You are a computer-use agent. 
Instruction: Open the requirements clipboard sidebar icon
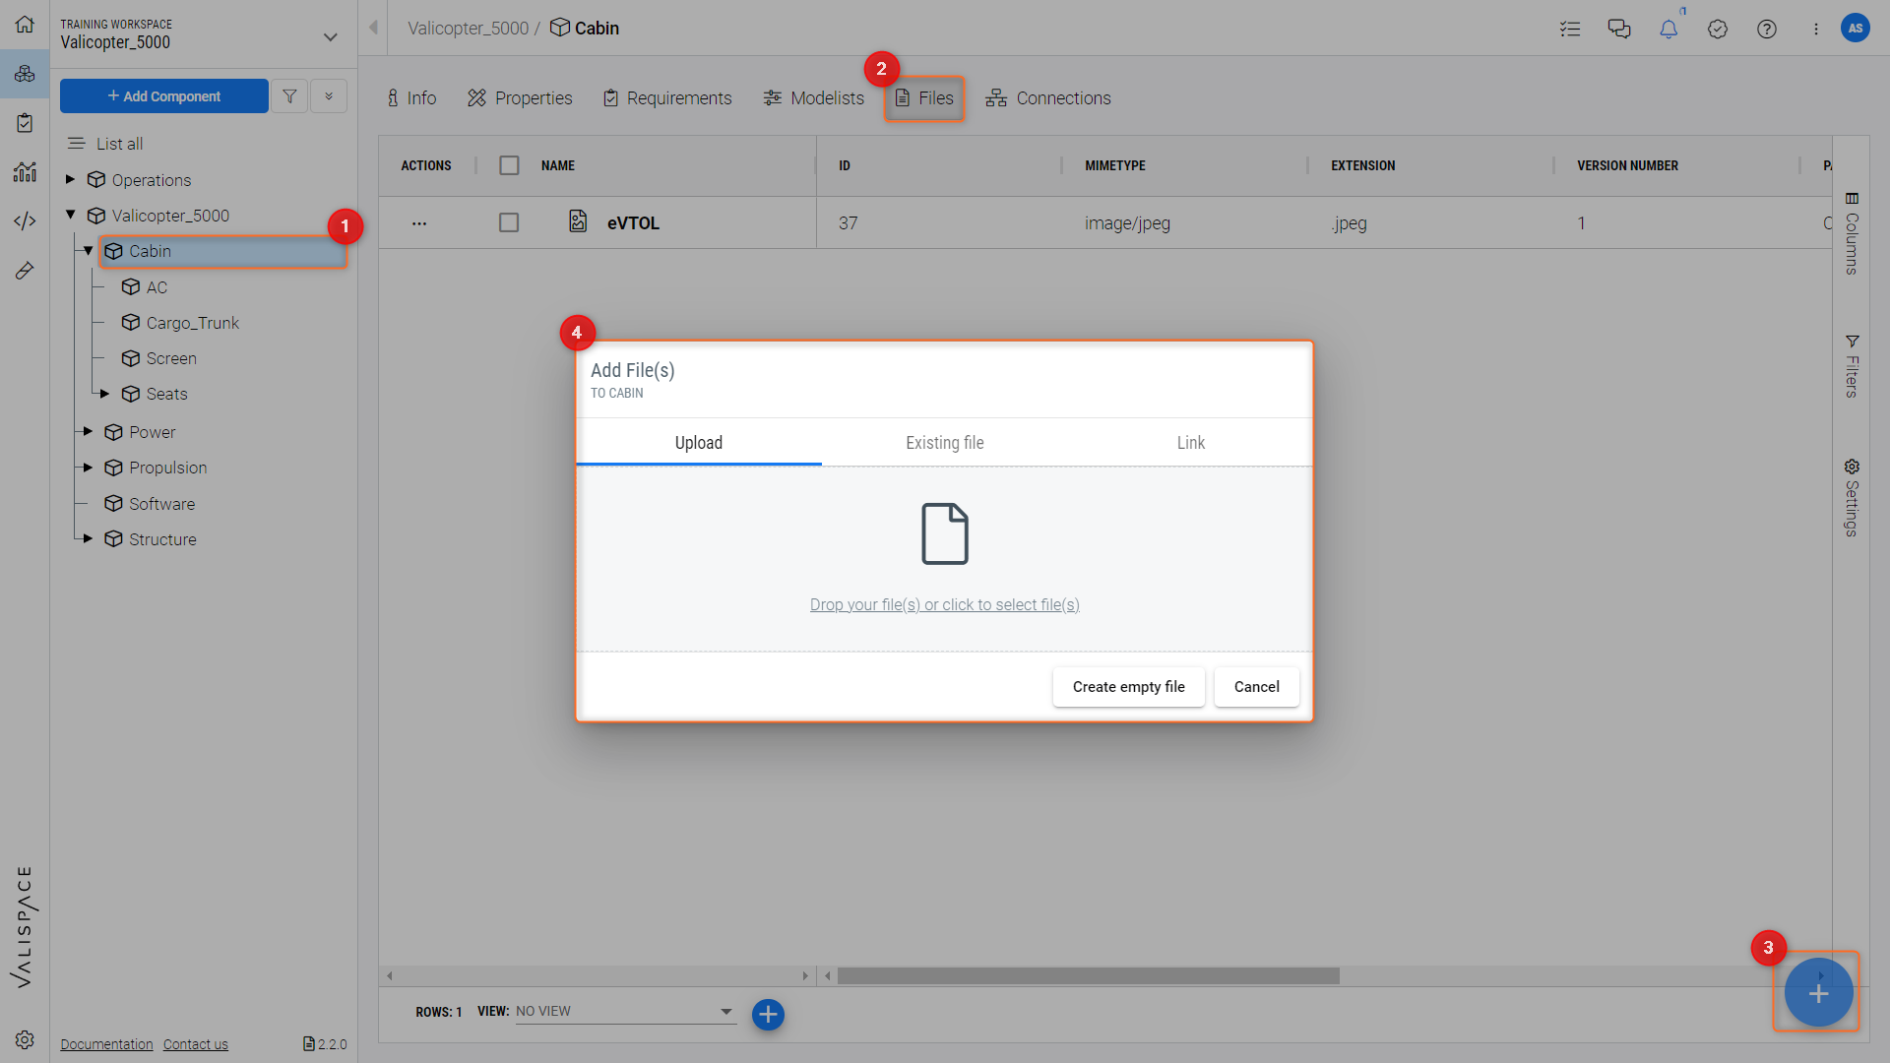25,123
